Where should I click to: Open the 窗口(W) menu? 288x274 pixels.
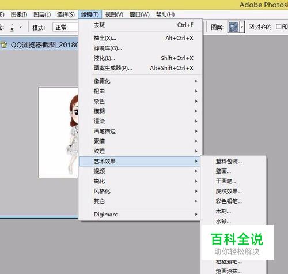tap(139, 14)
